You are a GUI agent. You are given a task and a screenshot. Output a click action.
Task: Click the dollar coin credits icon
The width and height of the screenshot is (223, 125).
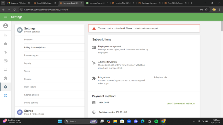[94, 112]
